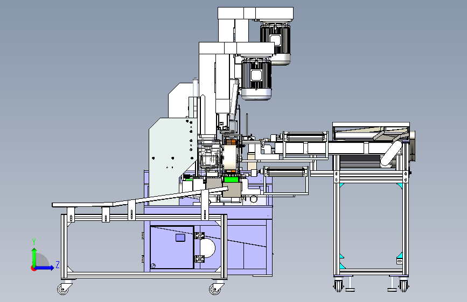467x302 pixels.
Task: Select the front-left caster wheel of the cart
Action: coord(64,288)
